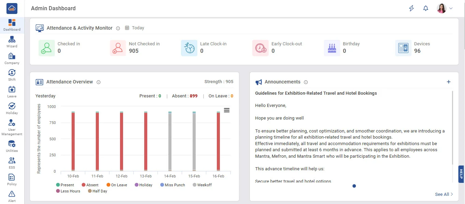Screen dimensions: 465x204
Task: Click the calendar icon beside Today
Action: (127, 28)
